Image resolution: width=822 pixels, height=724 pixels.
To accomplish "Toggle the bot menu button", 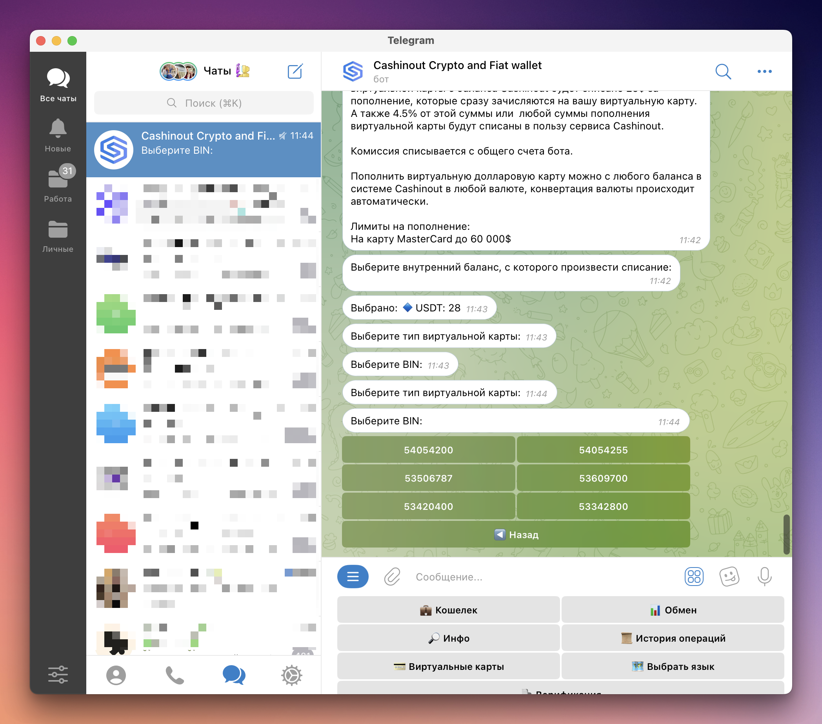I will coord(352,577).
